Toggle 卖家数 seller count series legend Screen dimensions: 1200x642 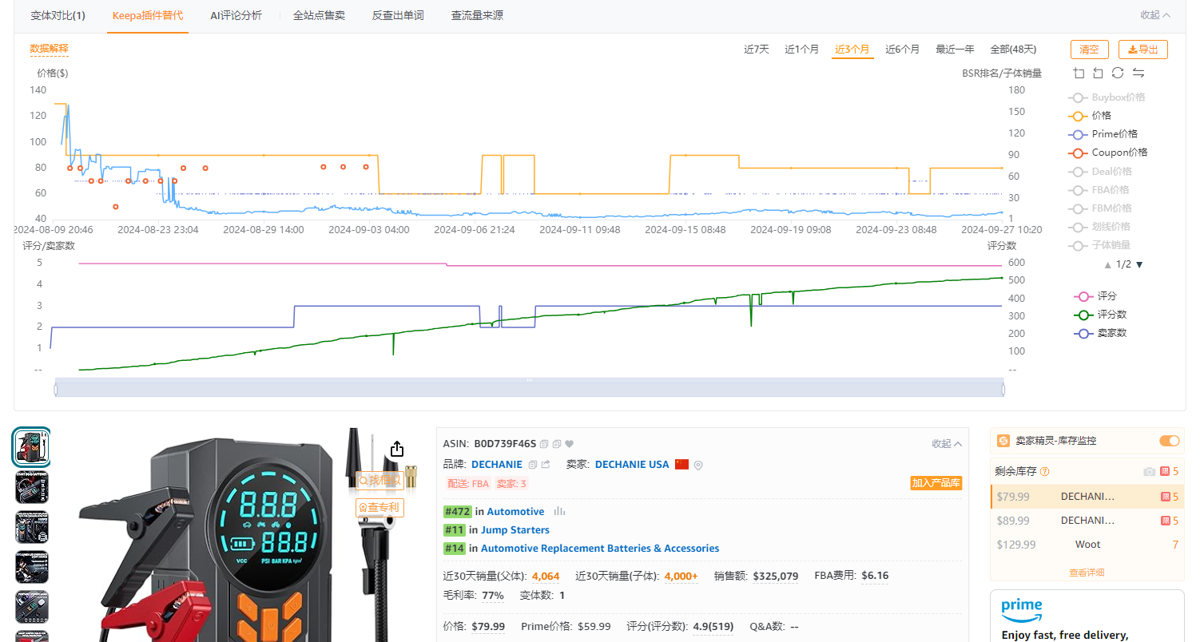(x=1099, y=333)
